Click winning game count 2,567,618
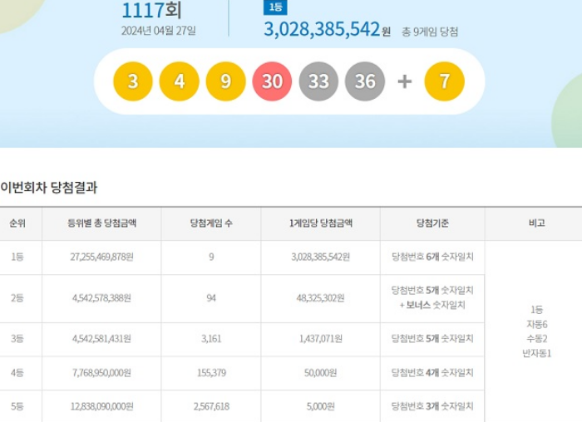The width and height of the screenshot is (582, 422). [x=211, y=406]
